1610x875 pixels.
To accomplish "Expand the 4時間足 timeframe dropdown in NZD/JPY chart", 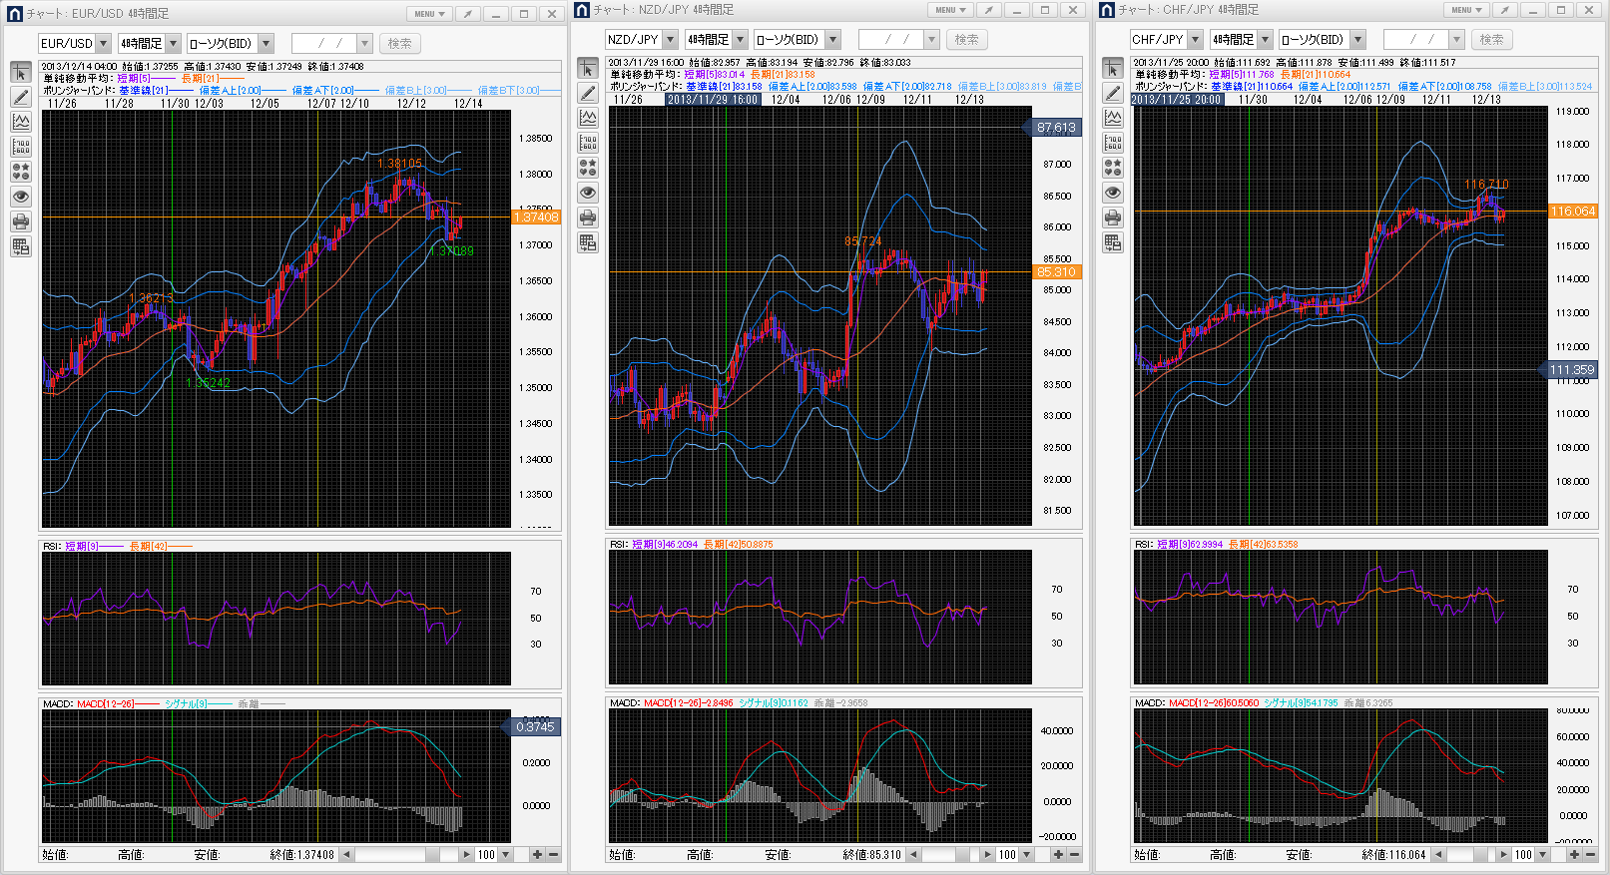I will tap(740, 40).
